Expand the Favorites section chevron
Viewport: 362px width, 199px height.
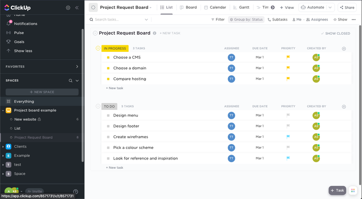coord(77,67)
